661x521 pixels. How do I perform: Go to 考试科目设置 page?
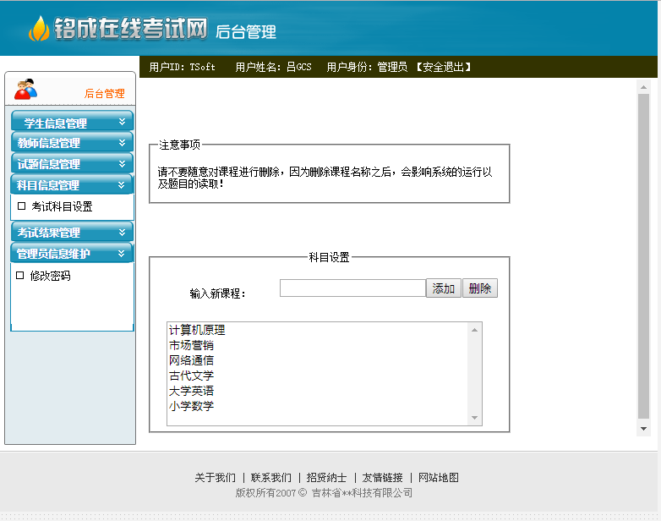(x=62, y=206)
